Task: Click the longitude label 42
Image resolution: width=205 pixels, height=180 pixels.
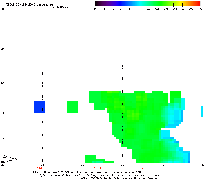Action: 163,164
